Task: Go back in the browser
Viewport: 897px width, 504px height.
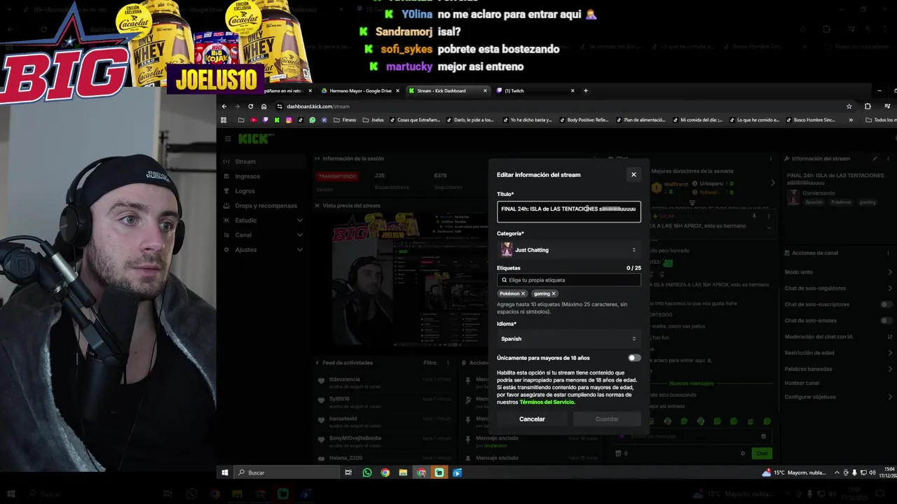Action: pos(224,106)
